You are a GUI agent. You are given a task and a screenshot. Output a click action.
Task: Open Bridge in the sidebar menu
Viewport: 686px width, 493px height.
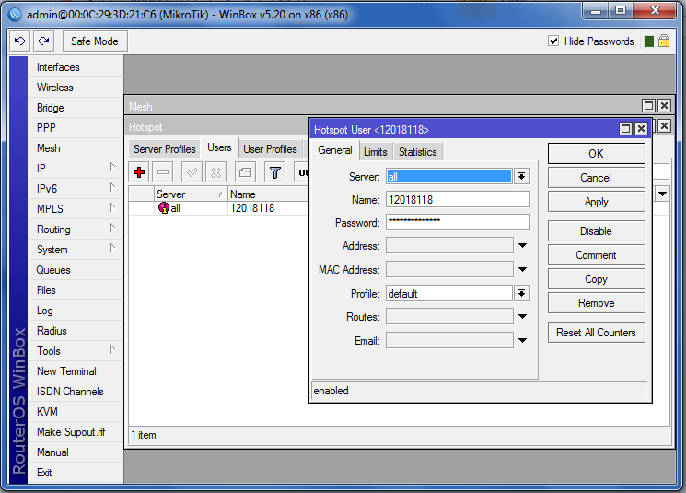pyautogui.click(x=76, y=107)
